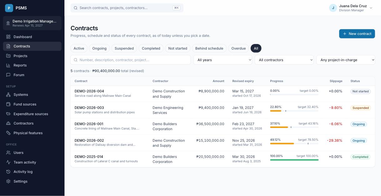The image size is (381, 196).
Task: Click the ₱36,500,000.00 amount cell
Action: pos(210,124)
